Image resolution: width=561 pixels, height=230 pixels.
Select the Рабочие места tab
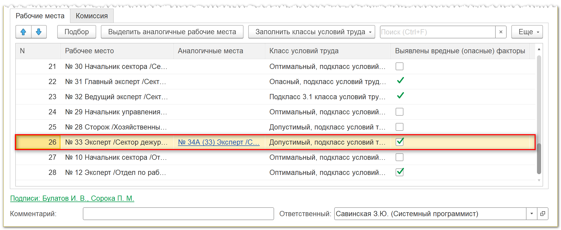40,16
